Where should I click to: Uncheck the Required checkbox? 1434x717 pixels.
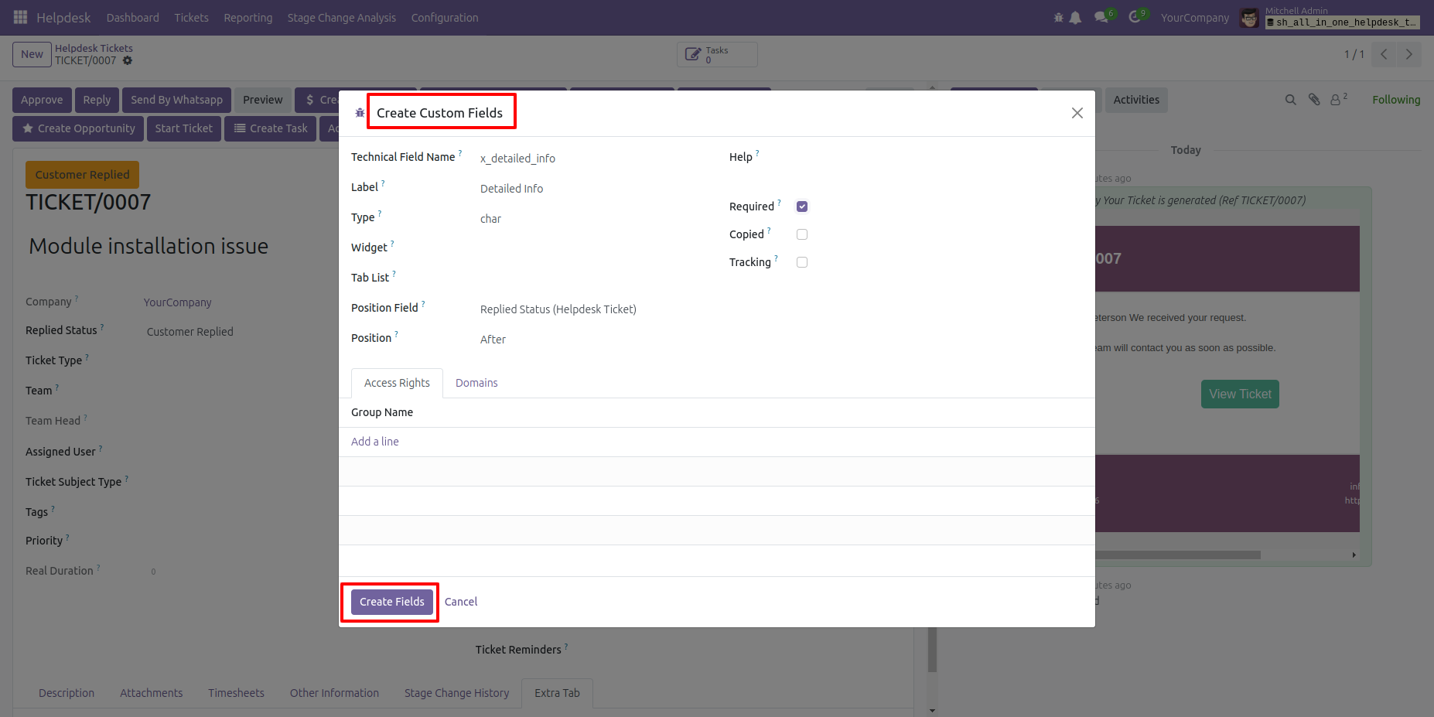click(x=802, y=207)
